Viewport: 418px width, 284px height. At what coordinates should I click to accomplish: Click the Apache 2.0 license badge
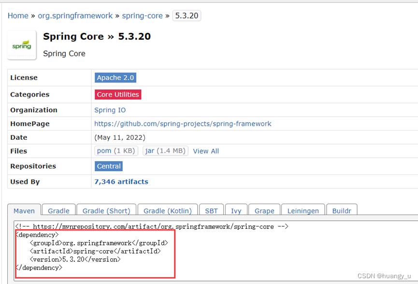pos(115,78)
